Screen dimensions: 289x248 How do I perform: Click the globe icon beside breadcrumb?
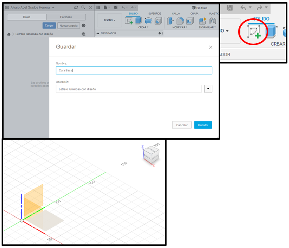pyautogui.click(x=83, y=34)
